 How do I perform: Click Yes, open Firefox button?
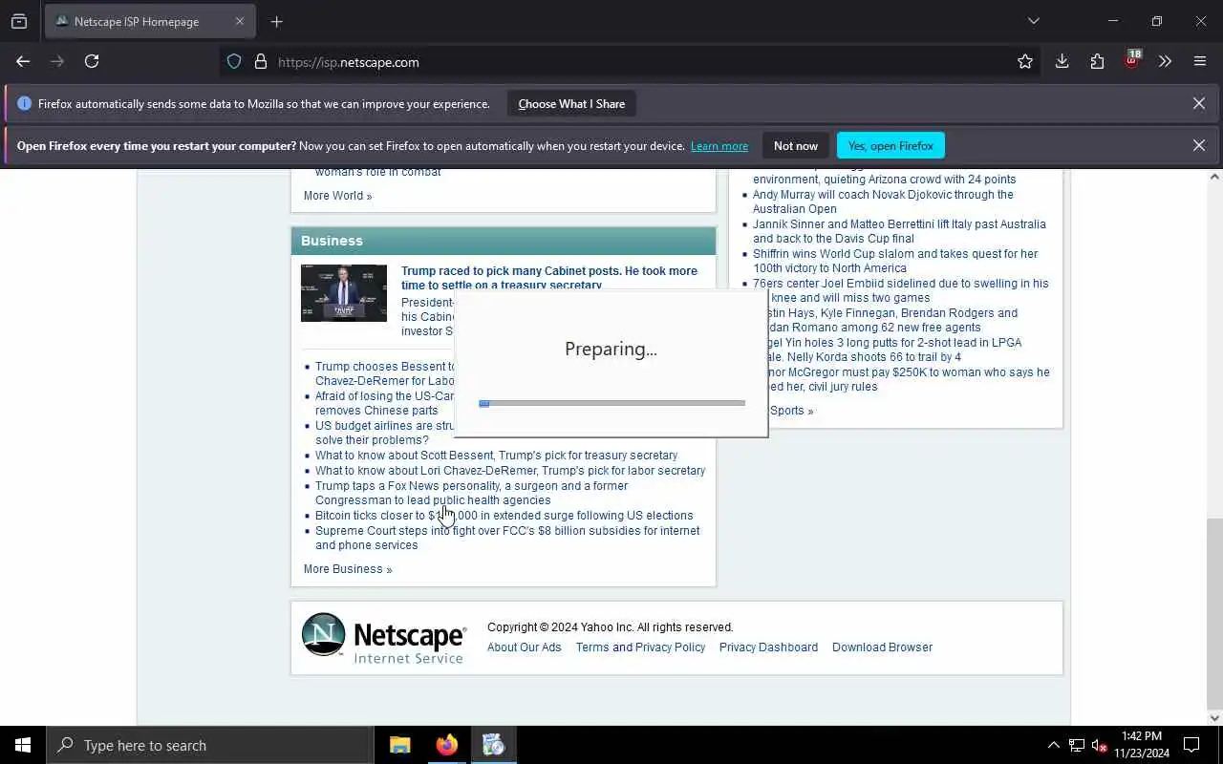click(890, 145)
